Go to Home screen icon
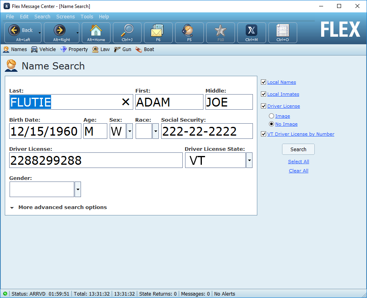 (x=96, y=30)
